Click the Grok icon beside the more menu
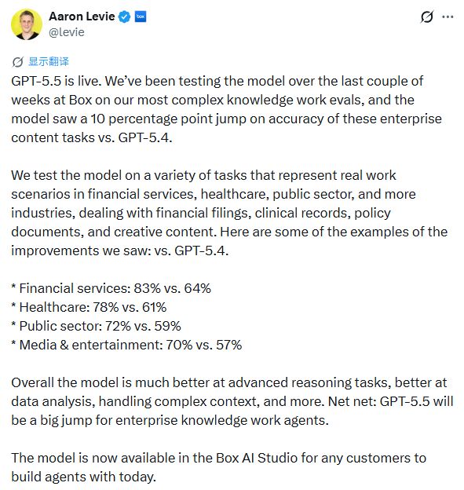464x490 pixels. pos(427,16)
